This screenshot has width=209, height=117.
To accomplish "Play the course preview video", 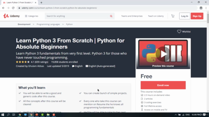I will 163,54.
